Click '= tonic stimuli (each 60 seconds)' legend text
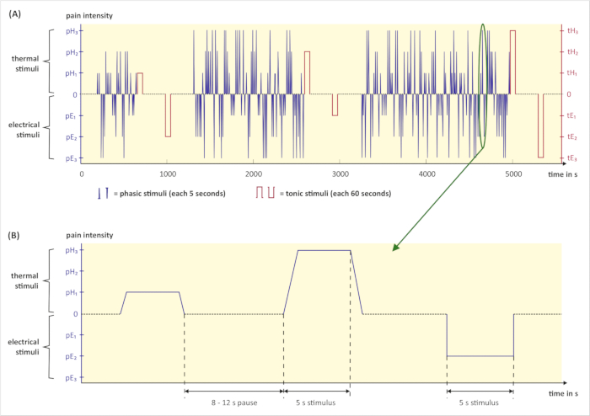The width and height of the screenshot is (590, 416). tap(335, 194)
